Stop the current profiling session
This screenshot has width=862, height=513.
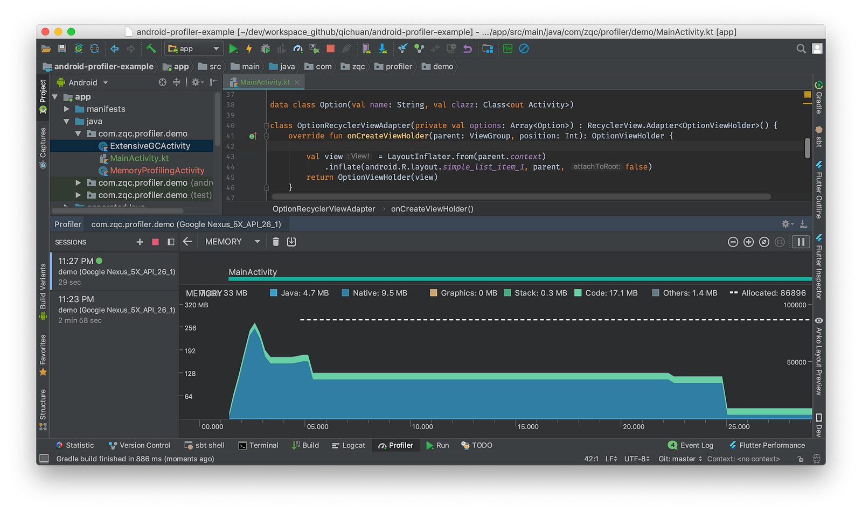[x=155, y=242]
